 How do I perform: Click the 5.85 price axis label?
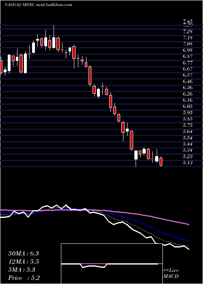click(188, 119)
